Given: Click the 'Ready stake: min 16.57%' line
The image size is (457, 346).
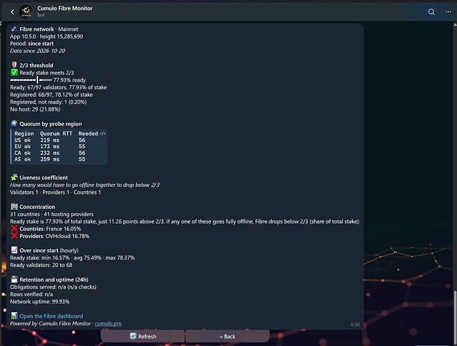Looking at the screenshot, I should 73,257.
